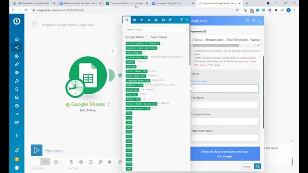This screenshot has width=308, height=173.
Task: Close the variable picker panel
Action: pyautogui.click(x=187, y=20)
